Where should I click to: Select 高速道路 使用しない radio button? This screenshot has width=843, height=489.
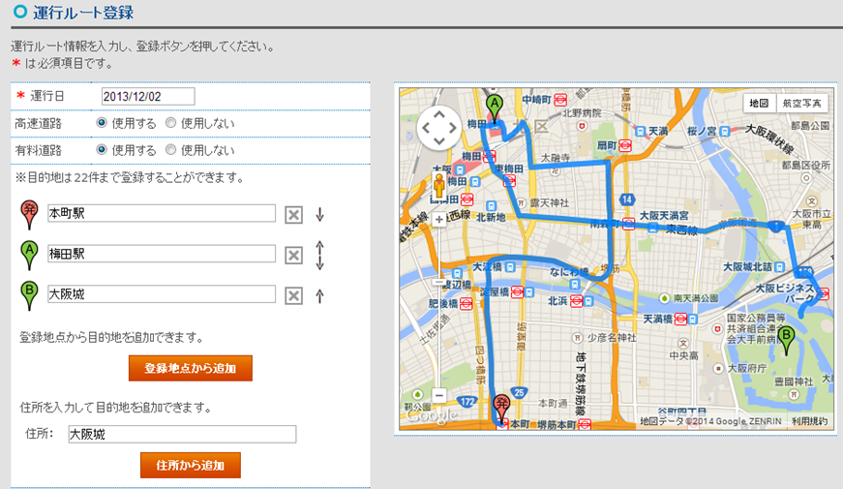coord(170,123)
